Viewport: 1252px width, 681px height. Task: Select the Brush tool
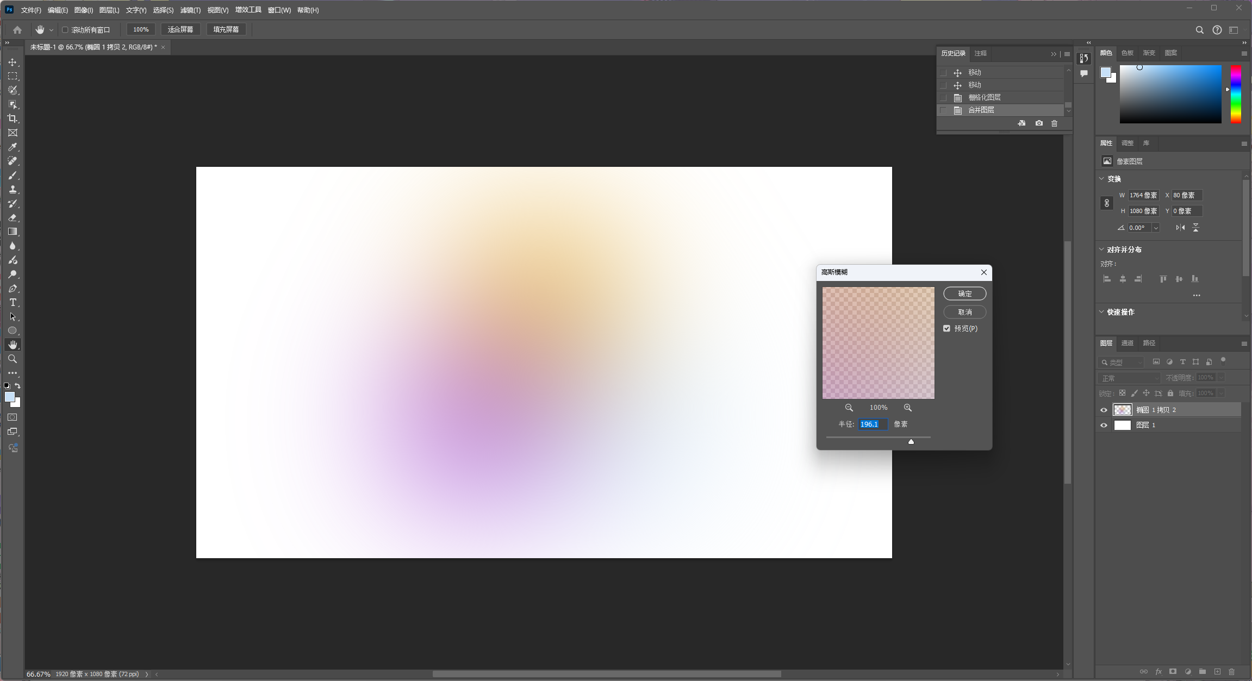coord(13,175)
